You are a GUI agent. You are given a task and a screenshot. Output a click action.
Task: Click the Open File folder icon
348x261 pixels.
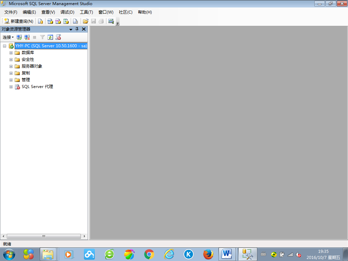(x=85, y=21)
